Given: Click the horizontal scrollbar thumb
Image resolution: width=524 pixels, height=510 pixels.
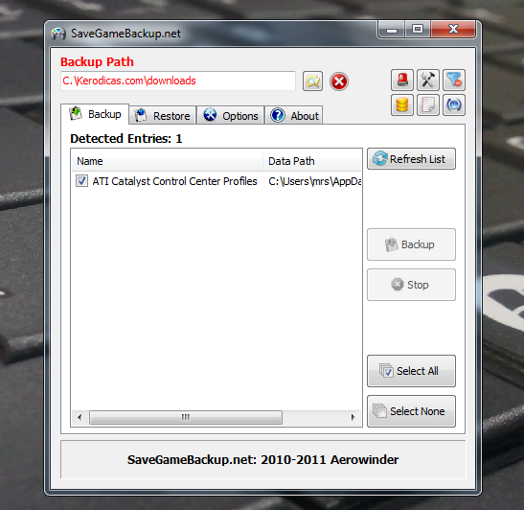Looking at the screenshot, I should click(x=186, y=417).
